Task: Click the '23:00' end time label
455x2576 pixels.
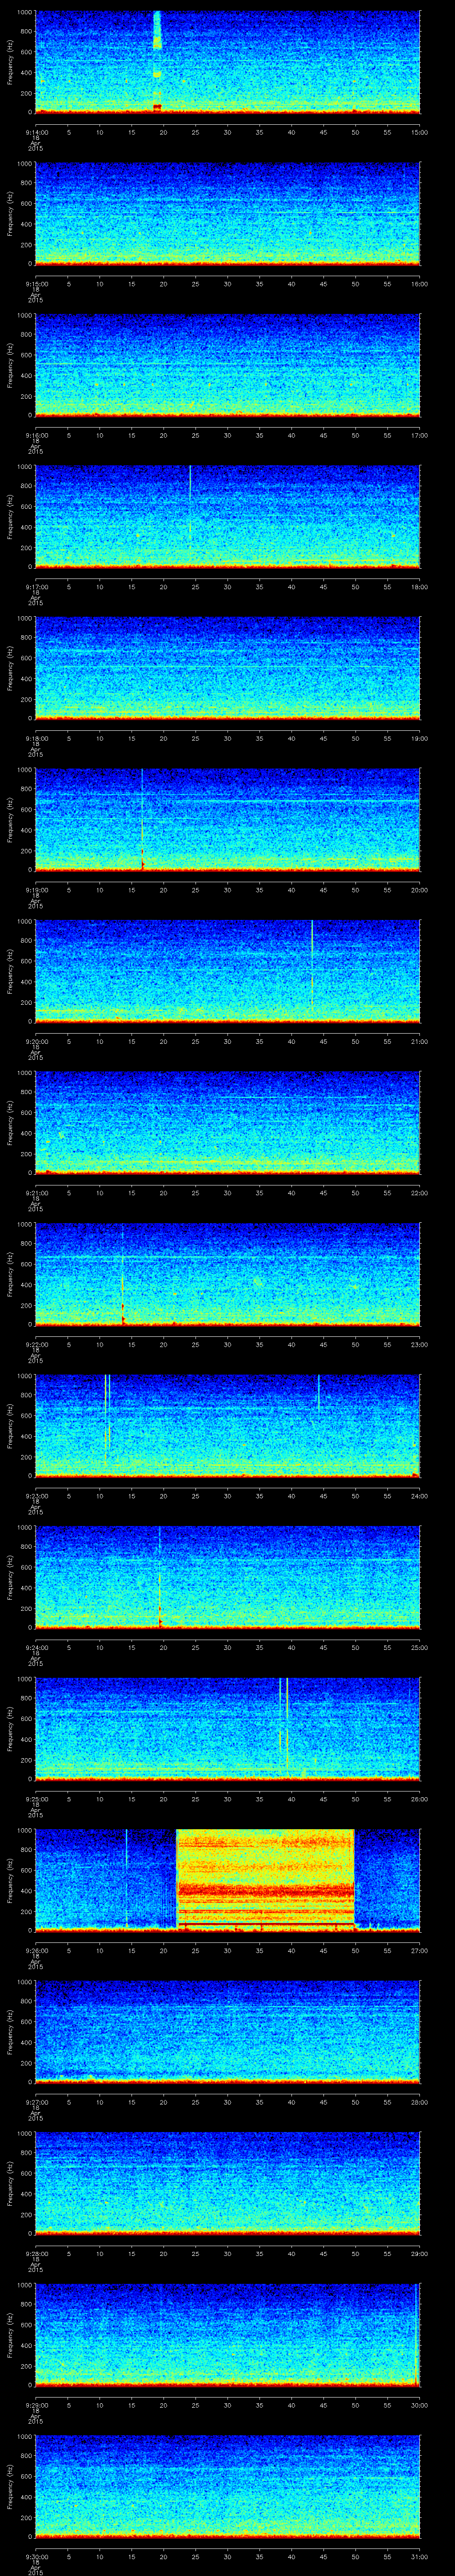Action: click(420, 1344)
